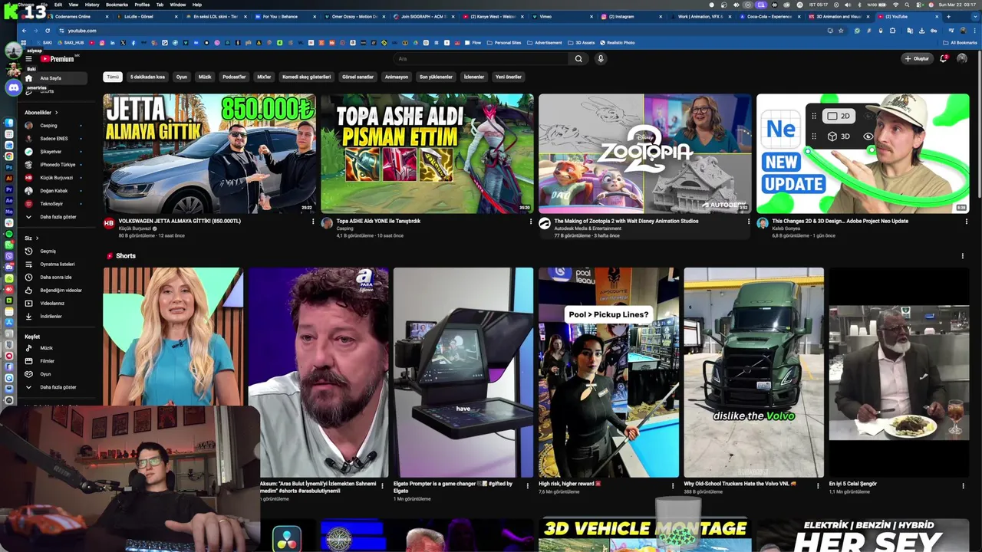Viewport: 982px width, 552px height.
Task: Click the Oluştur create button
Action: 917,58
